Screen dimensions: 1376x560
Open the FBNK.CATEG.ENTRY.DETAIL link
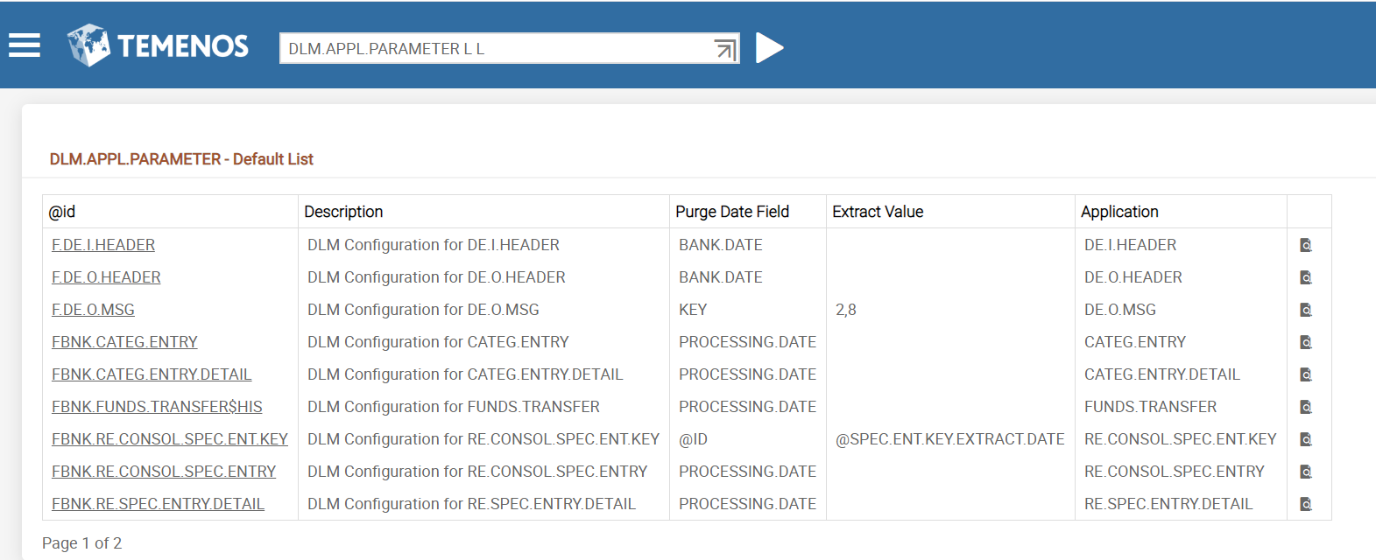coord(152,374)
